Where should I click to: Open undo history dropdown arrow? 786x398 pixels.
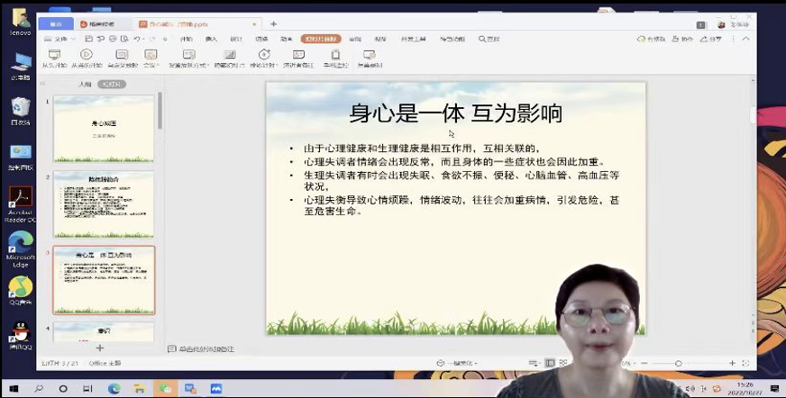(x=142, y=39)
